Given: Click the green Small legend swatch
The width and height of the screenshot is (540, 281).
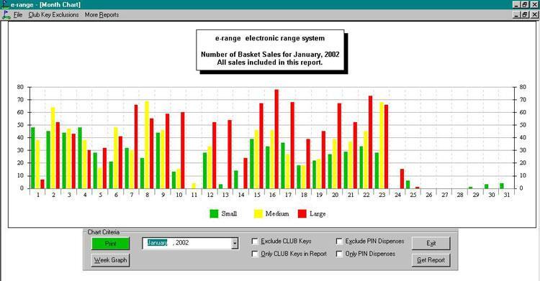Looking at the screenshot, I should pyautogui.click(x=214, y=213).
